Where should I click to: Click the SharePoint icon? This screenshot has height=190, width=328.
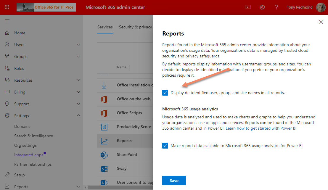point(104,155)
